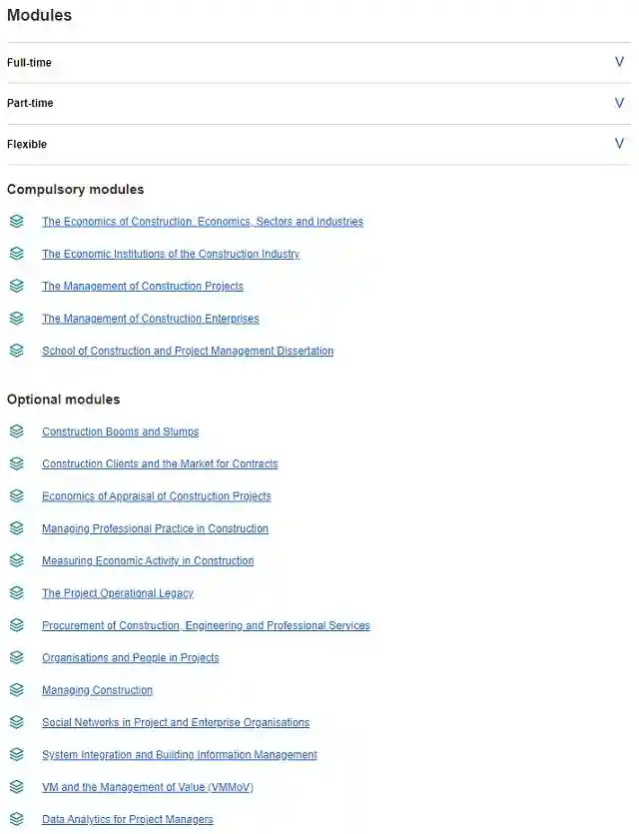The height and width of the screenshot is (834, 639).
Task: Open The Economic Institutions of the Construction Industry link
Action: tap(171, 254)
